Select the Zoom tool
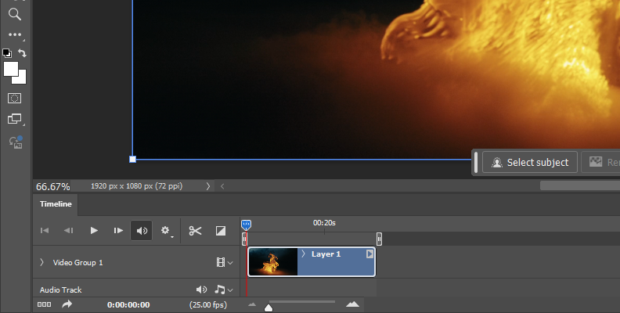This screenshot has height=313, width=620. (14, 13)
